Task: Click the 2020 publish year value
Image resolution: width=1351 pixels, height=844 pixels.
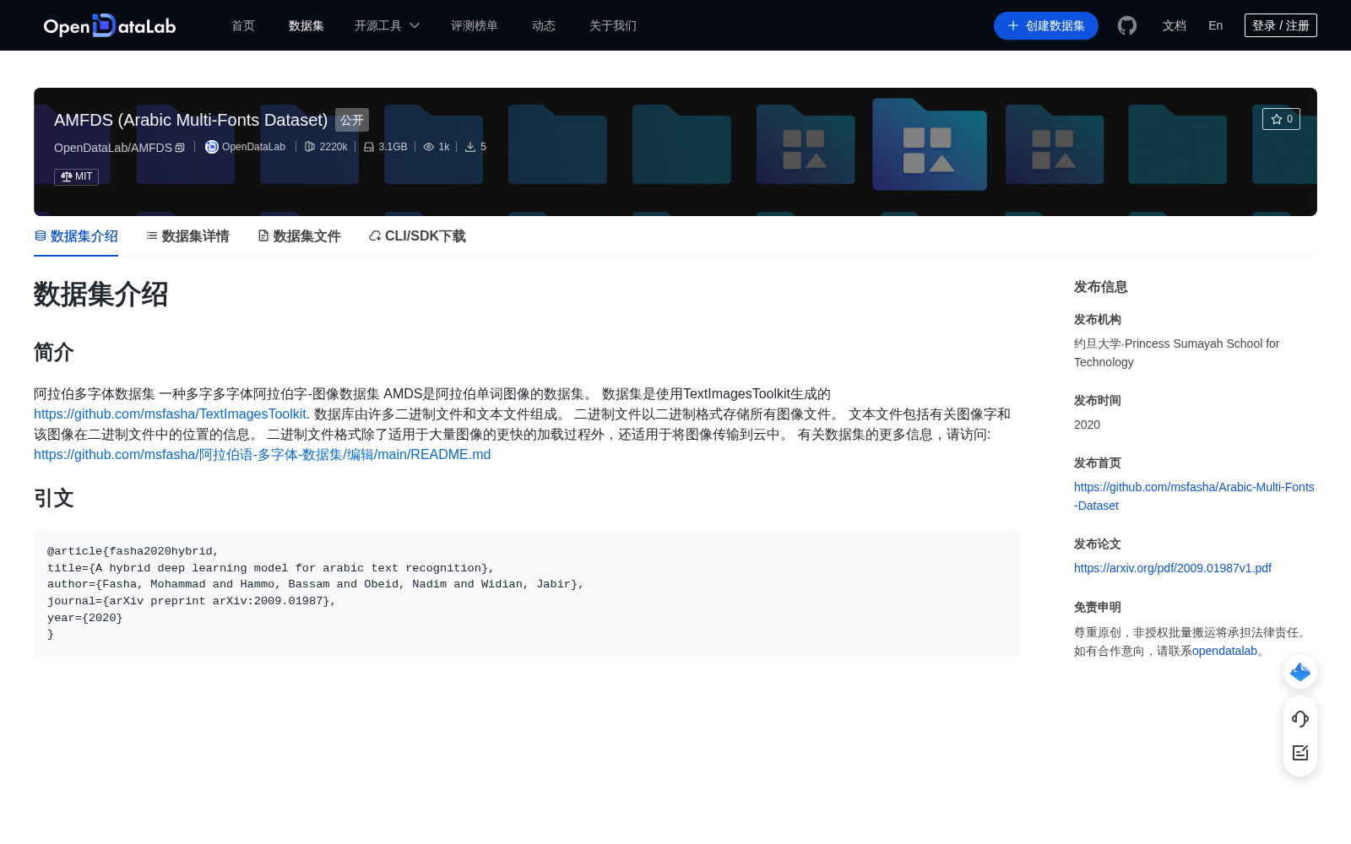Action: click(x=1087, y=425)
